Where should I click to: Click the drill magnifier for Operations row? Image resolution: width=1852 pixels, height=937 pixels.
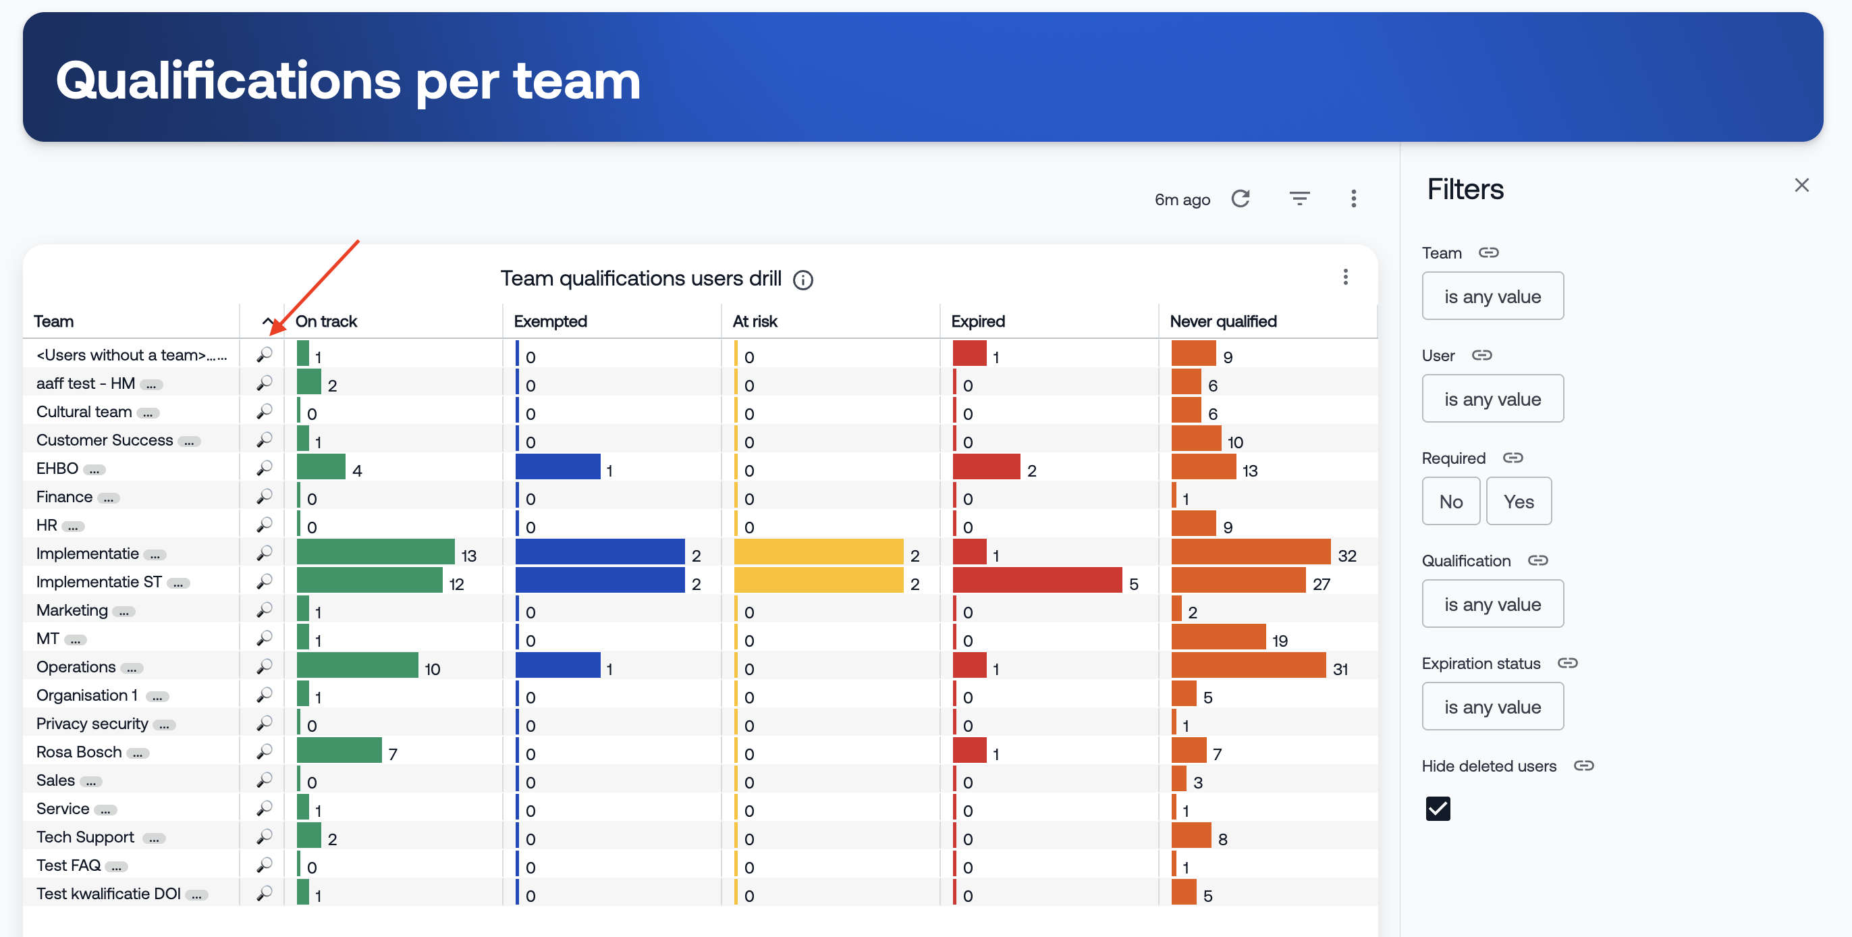265,666
